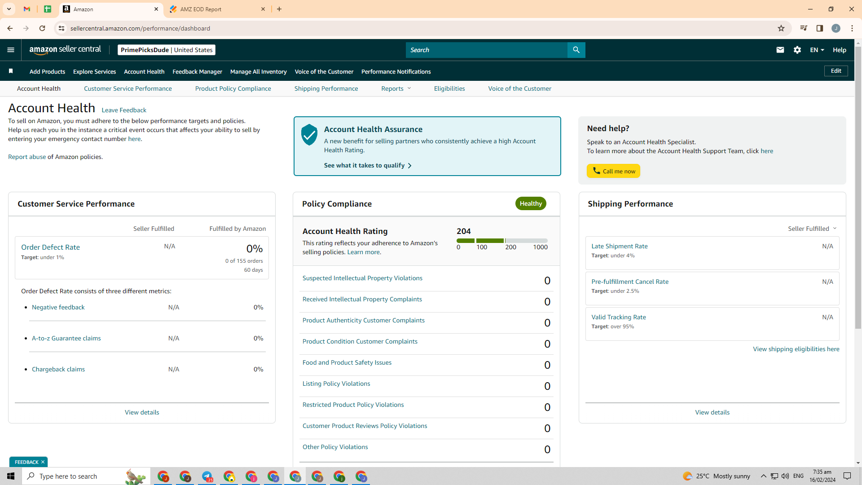The height and width of the screenshot is (485, 862).
Task: Bookmark this page with the star icon
Action: 781,28
